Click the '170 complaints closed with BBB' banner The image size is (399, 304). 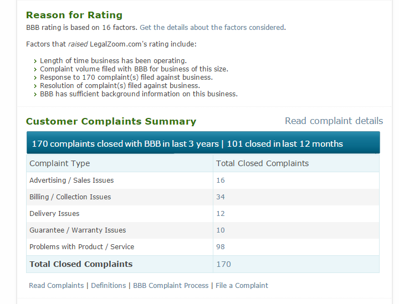(203, 143)
